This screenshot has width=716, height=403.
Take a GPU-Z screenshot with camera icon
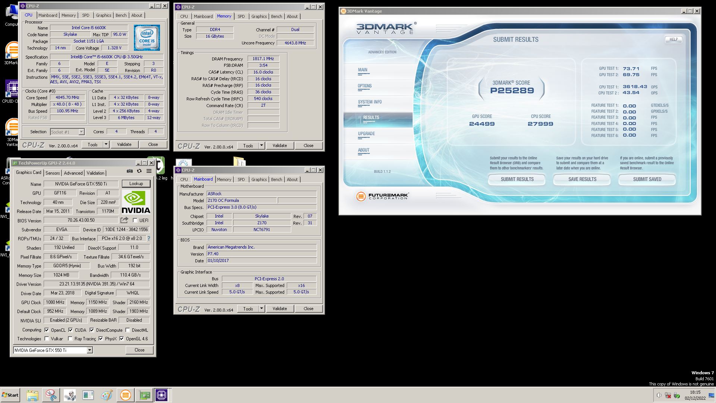coord(129,171)
